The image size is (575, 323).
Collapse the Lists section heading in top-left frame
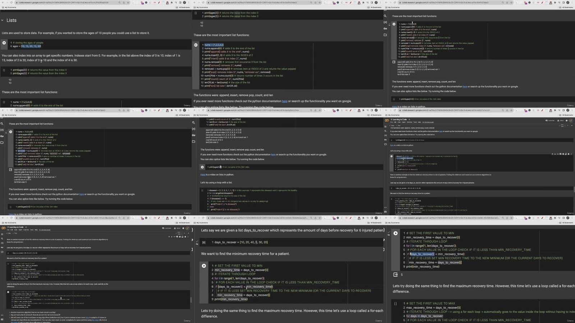coord(2,20)
